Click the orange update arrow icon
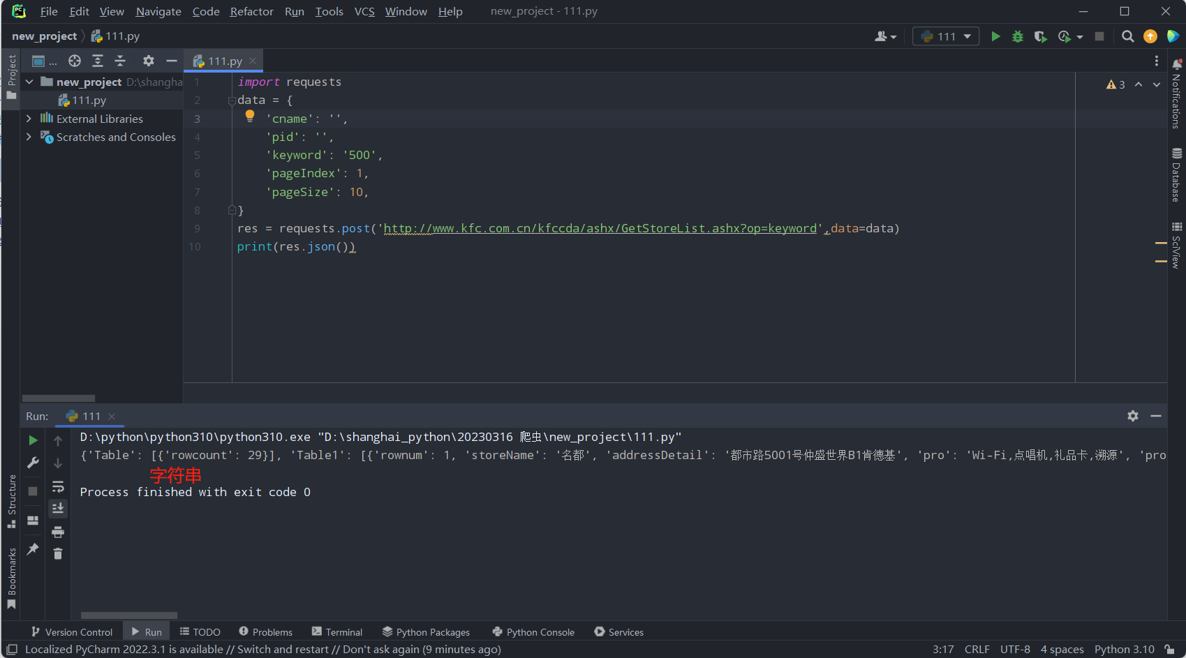Screen dimensions: 1186x658 point(1150,36)
